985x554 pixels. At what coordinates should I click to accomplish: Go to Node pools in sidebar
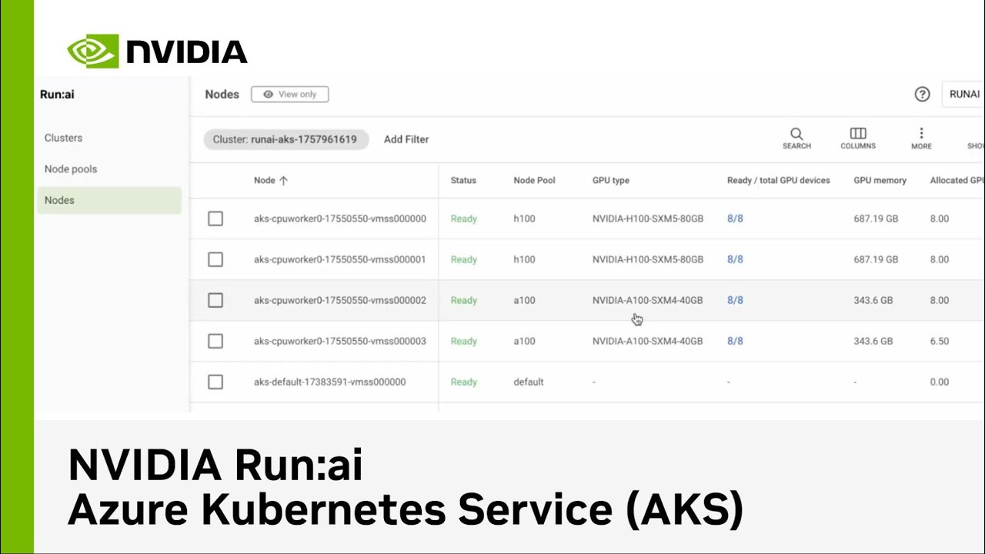(71, 169)
